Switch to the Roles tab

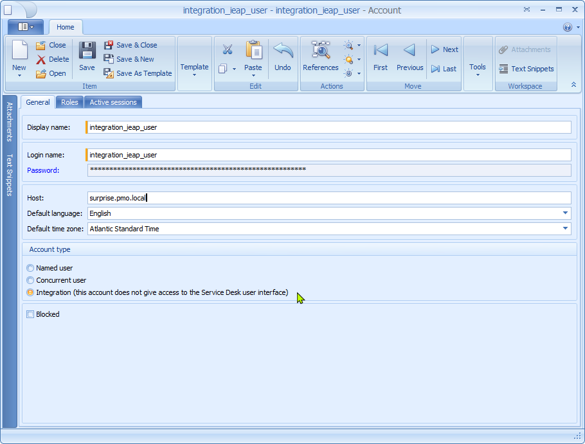point(69,102)
